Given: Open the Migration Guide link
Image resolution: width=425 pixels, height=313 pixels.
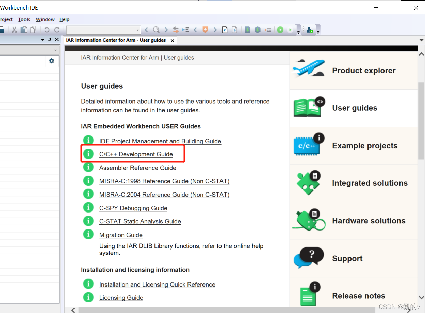Looking at the screenshot, I should point(121,235).
